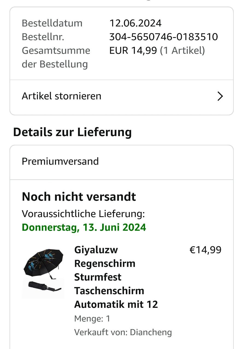The height and width of the screenshot is (349, 243).
Task: Select the seller name Diancheng
Action: click(x=151, y=332)
